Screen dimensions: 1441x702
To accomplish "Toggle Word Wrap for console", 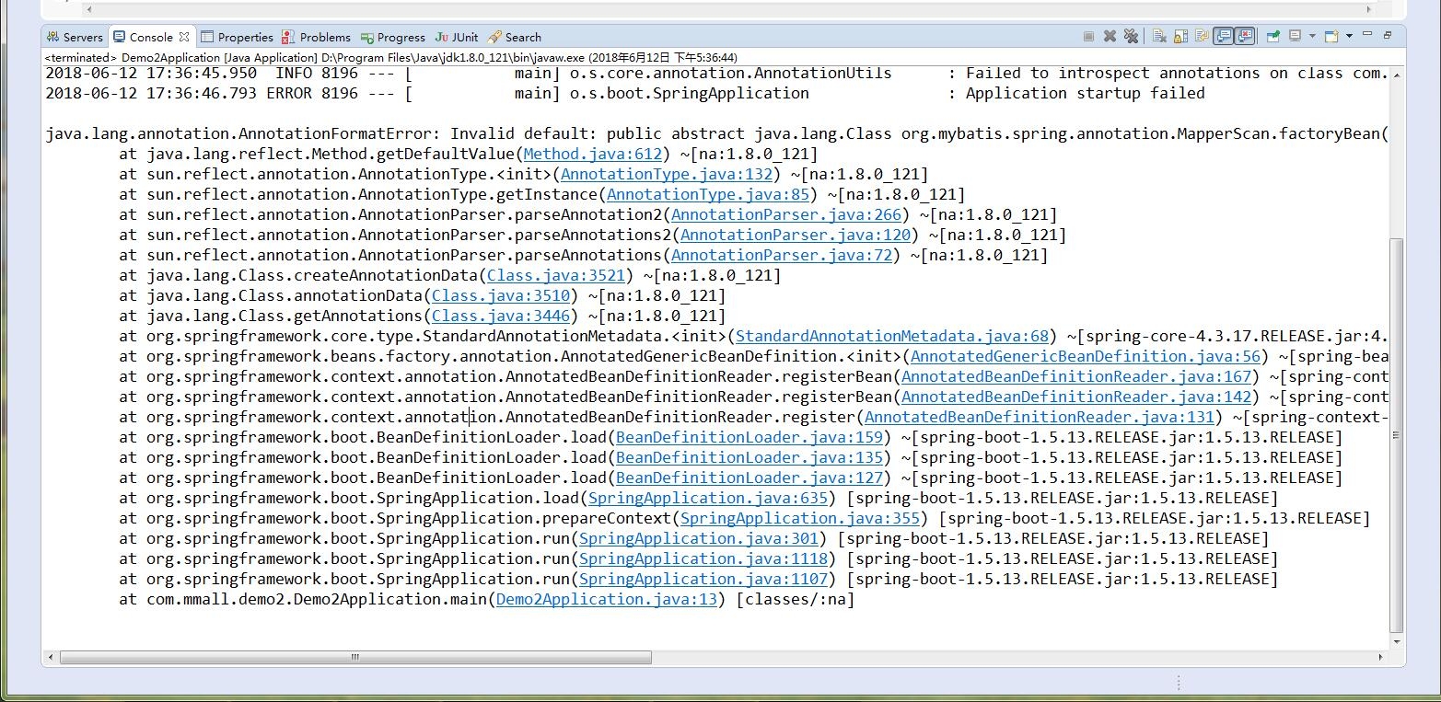I will [1202, 37].
